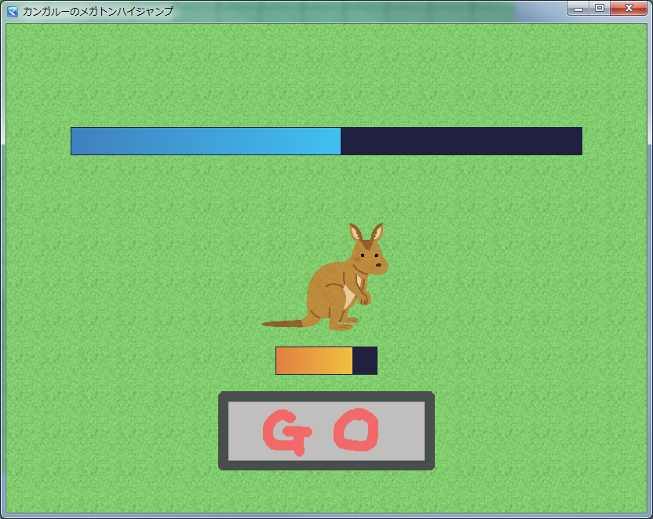Click the kangaroo's feet
This screenshot has width=653, height=519.
point(345,325)
